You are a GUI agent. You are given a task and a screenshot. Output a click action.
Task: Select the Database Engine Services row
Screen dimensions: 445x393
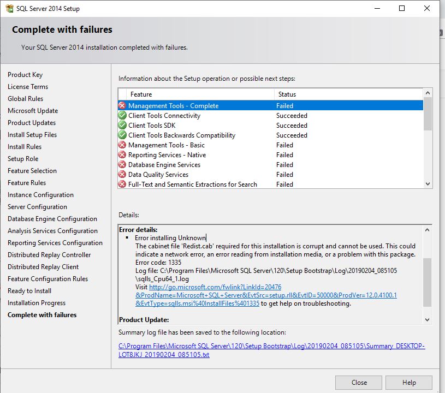(x=270, y=165)
